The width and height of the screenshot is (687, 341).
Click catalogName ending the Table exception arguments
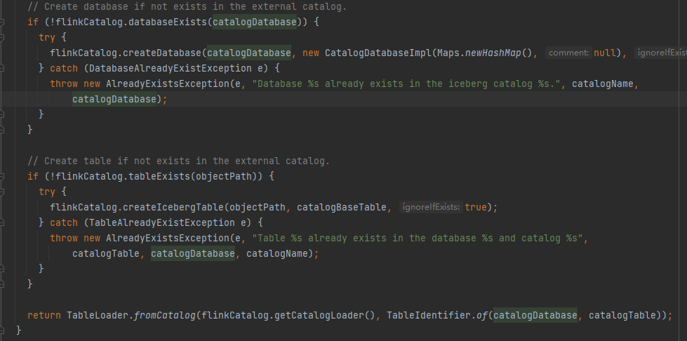277,254
